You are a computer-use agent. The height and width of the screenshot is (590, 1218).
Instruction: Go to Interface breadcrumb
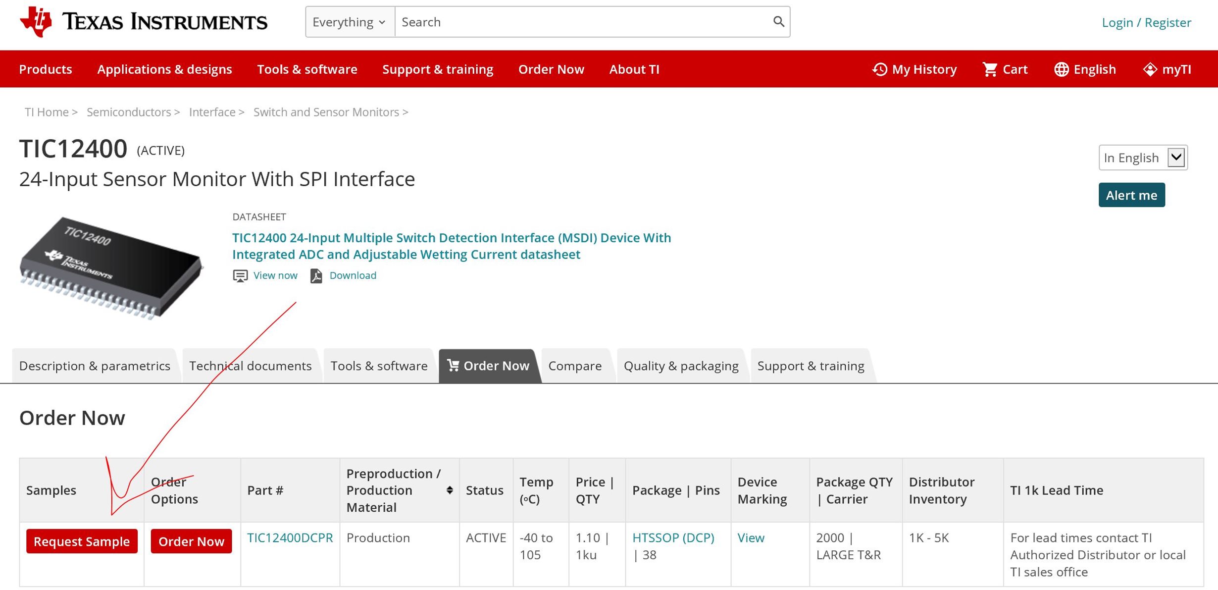(212, 112)
